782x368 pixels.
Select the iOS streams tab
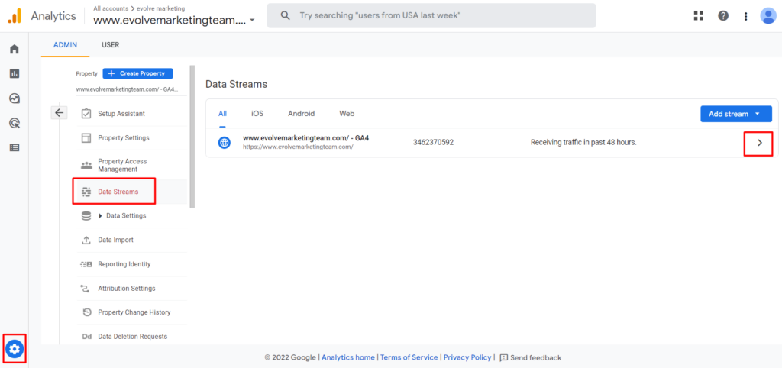(257, 114)
